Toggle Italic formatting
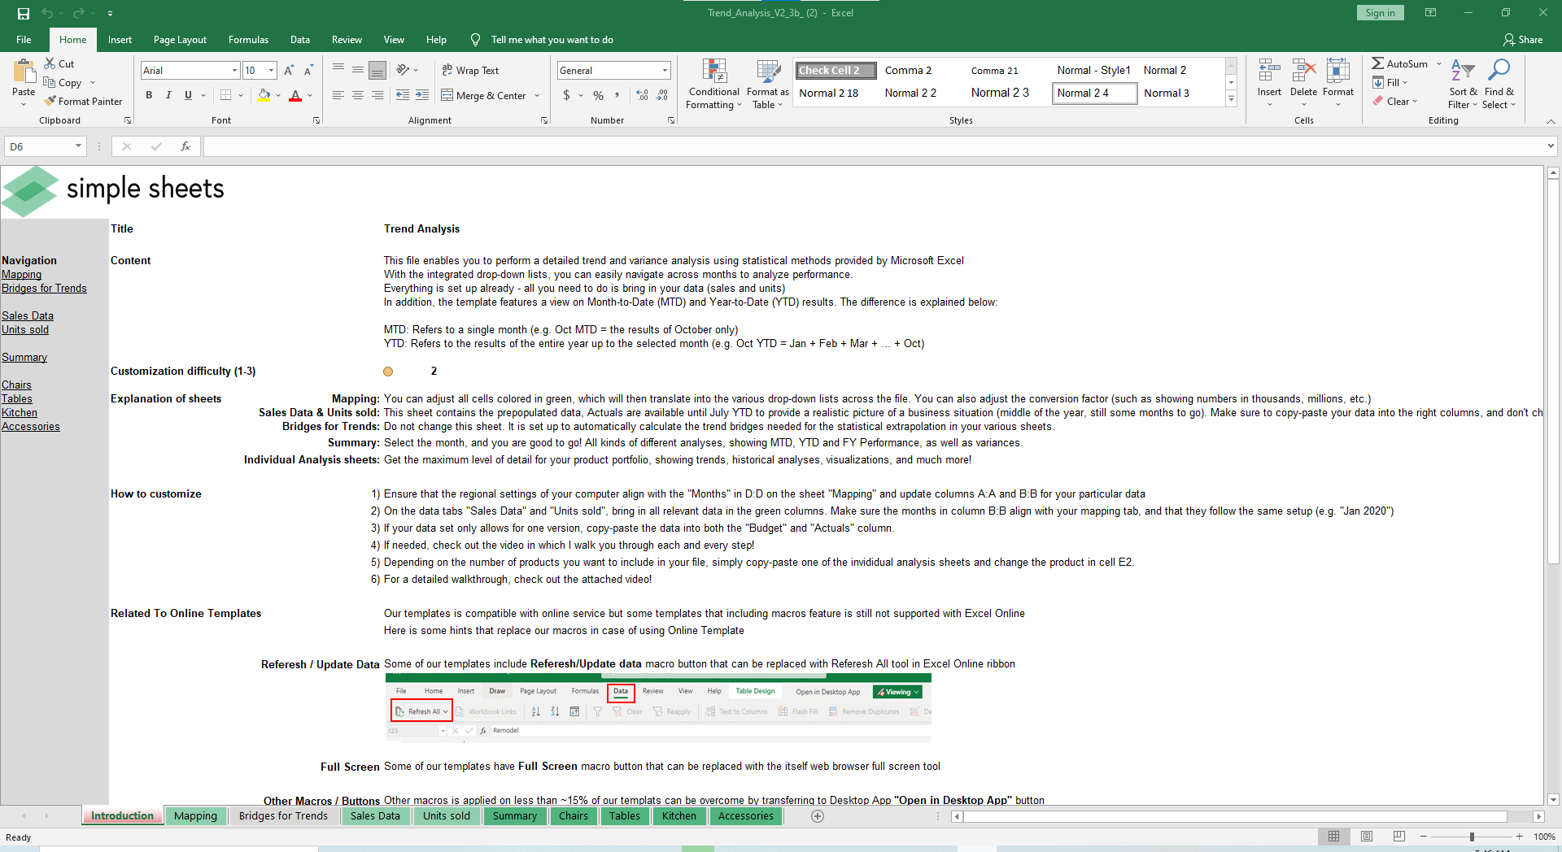The width and height of the screenshot is (1562, 852). tap(168, 95)
